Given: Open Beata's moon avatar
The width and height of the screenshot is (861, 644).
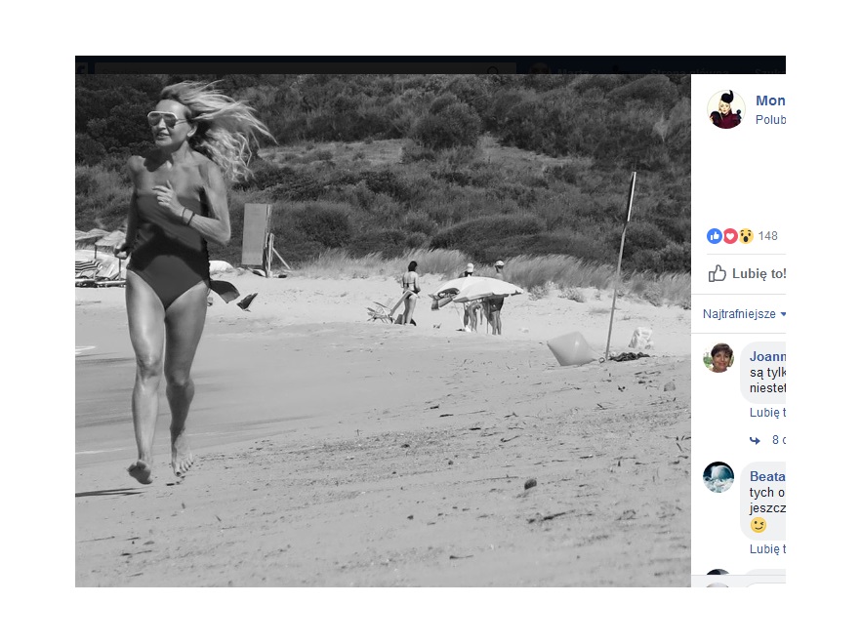Looking at the screenshot, I should 718,477.
